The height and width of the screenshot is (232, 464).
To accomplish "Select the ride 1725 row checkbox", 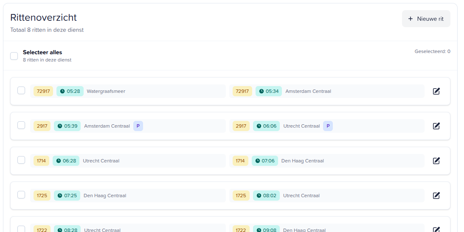I will tap(21, 195).
